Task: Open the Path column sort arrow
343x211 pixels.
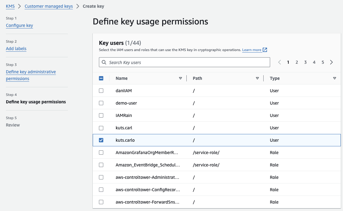Action: click(x=257, y=78)
